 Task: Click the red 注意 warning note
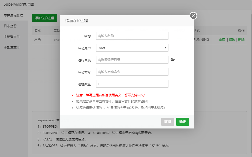111,95
